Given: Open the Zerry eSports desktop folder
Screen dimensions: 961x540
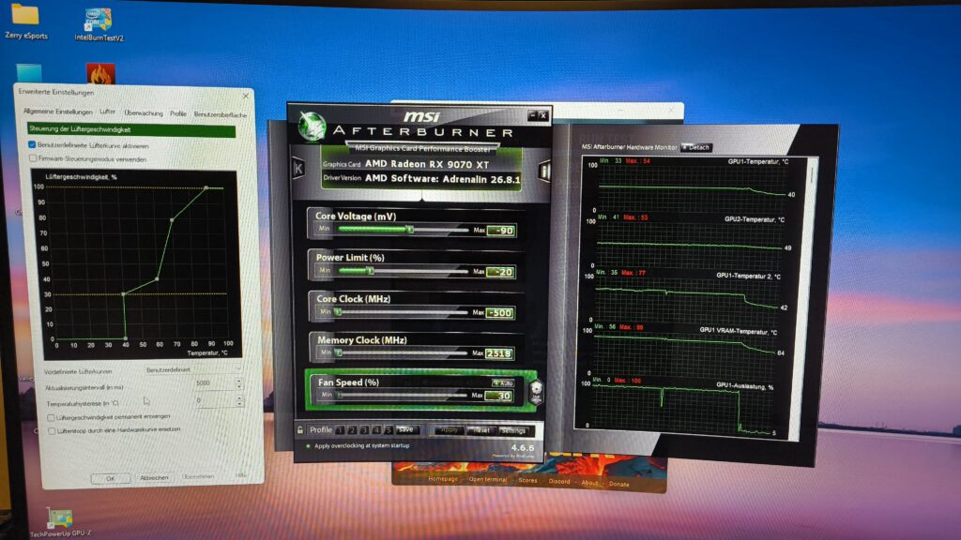Looking at the screenshot, I should [x=25, y=22].
